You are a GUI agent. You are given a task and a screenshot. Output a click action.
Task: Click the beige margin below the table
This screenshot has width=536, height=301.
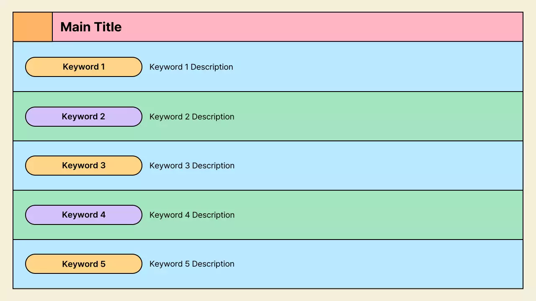(268, 295)
